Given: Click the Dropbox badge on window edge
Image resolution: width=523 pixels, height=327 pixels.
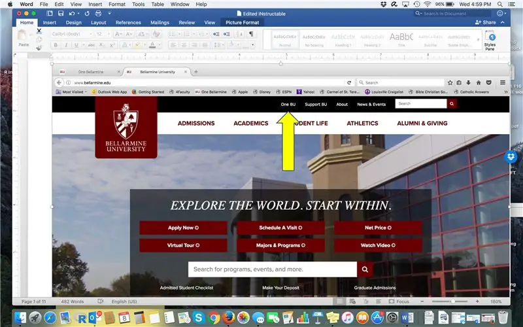Looking at the screenshot, I should [511, 156].
